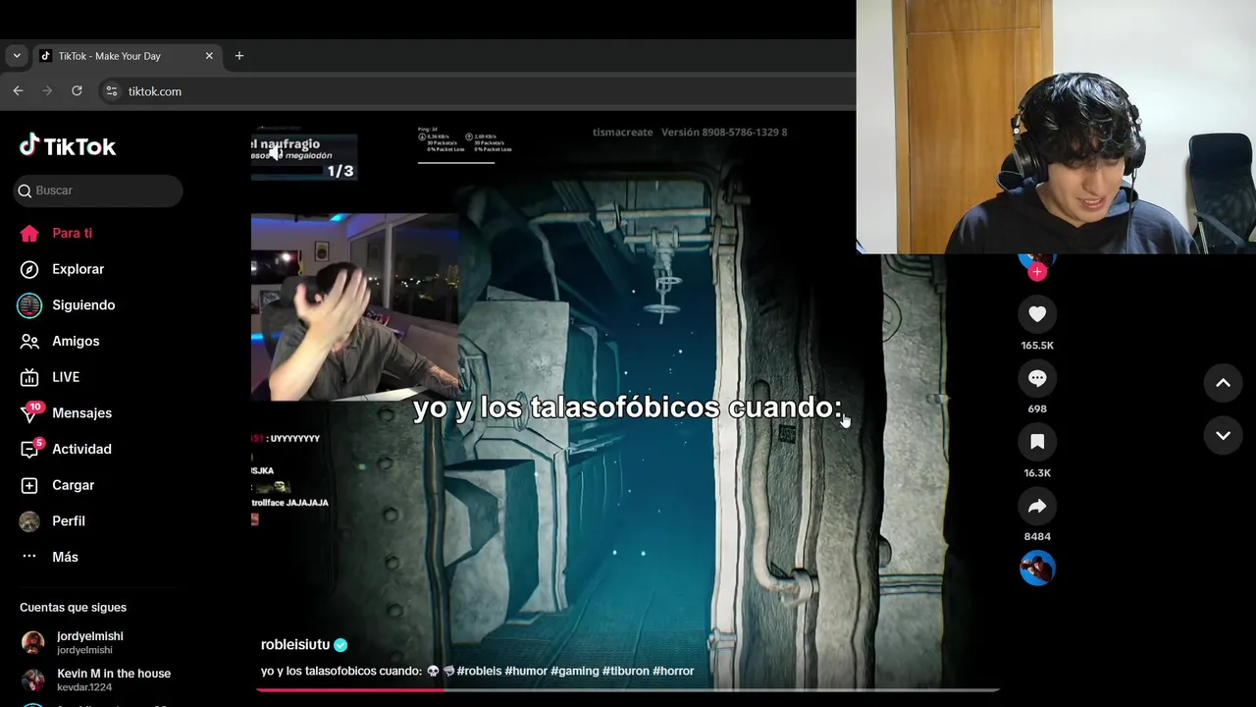Click the Perfil avatar icon

pos(29,521)
